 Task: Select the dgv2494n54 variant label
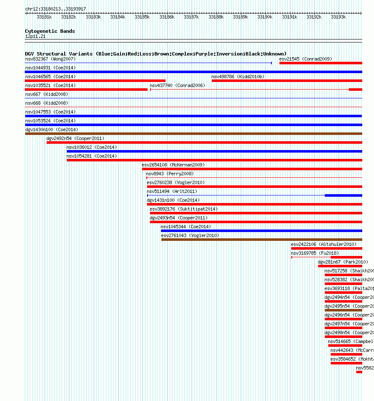pyautogui.click(x=349, y=297)
